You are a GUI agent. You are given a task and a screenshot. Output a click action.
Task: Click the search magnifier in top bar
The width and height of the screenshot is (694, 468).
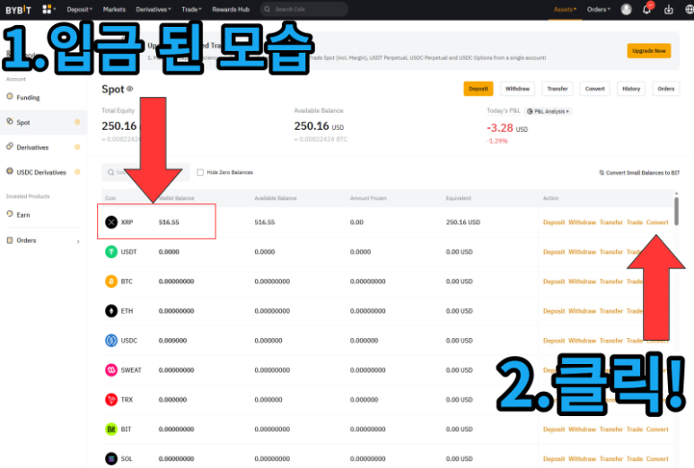point(267,9)
